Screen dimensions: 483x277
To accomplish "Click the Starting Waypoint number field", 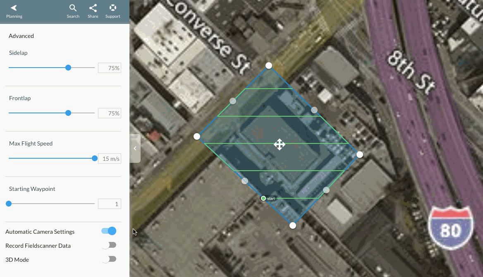I will coord(109,204).
